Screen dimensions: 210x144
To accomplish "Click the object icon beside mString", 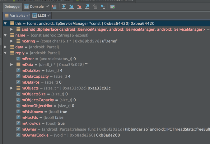I will click(x=18, y=41).
